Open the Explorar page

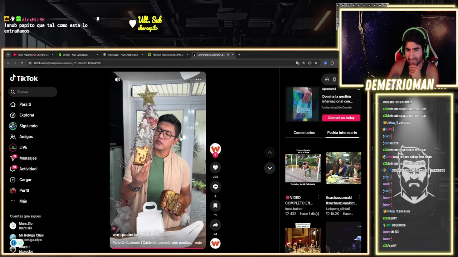pos(27,115)
